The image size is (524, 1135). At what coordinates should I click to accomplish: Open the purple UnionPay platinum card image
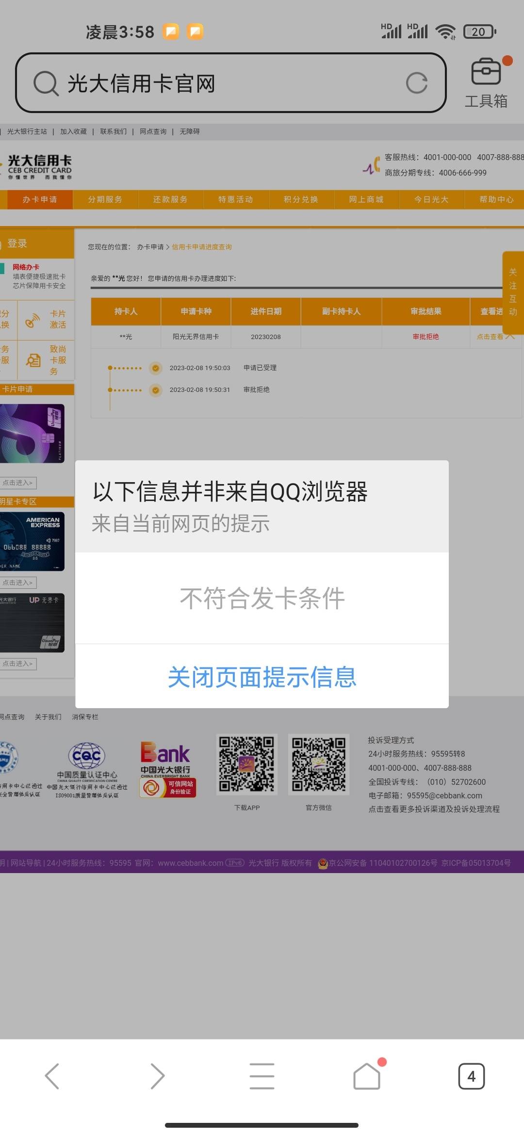(32, 434)
